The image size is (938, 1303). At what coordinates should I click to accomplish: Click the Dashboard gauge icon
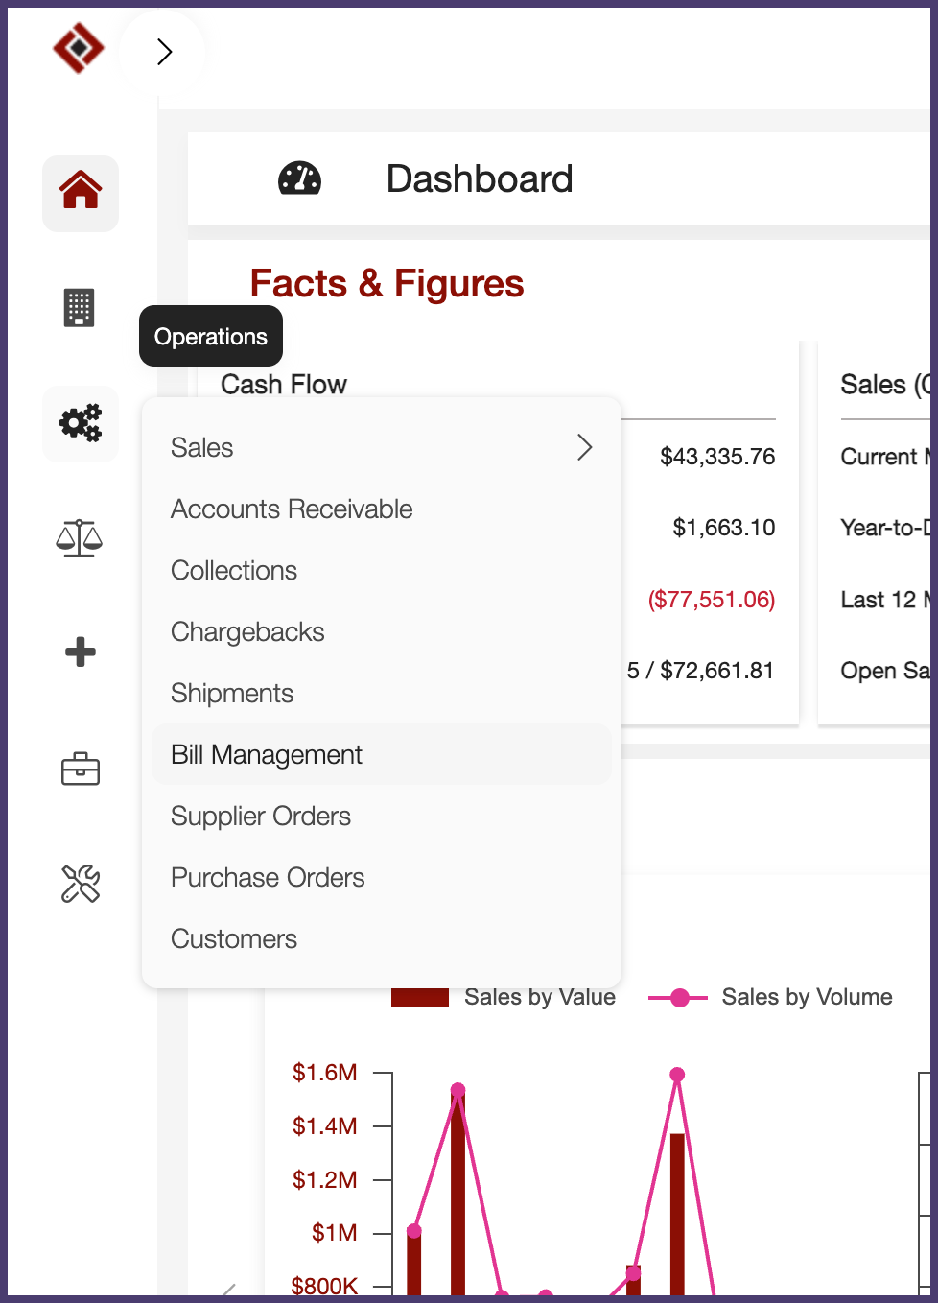point(299,178)
